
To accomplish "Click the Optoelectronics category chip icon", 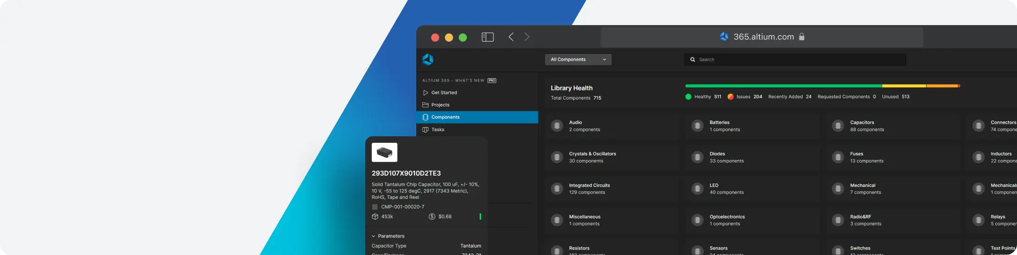I will click(697, 220).
